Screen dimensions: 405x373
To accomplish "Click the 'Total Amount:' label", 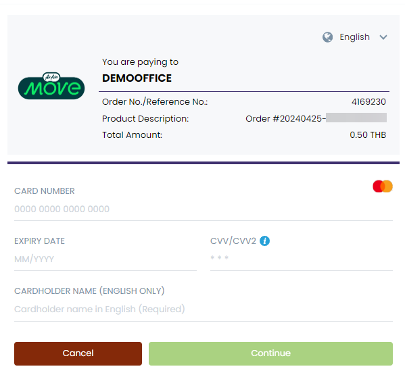I will (x=132, y=134).
